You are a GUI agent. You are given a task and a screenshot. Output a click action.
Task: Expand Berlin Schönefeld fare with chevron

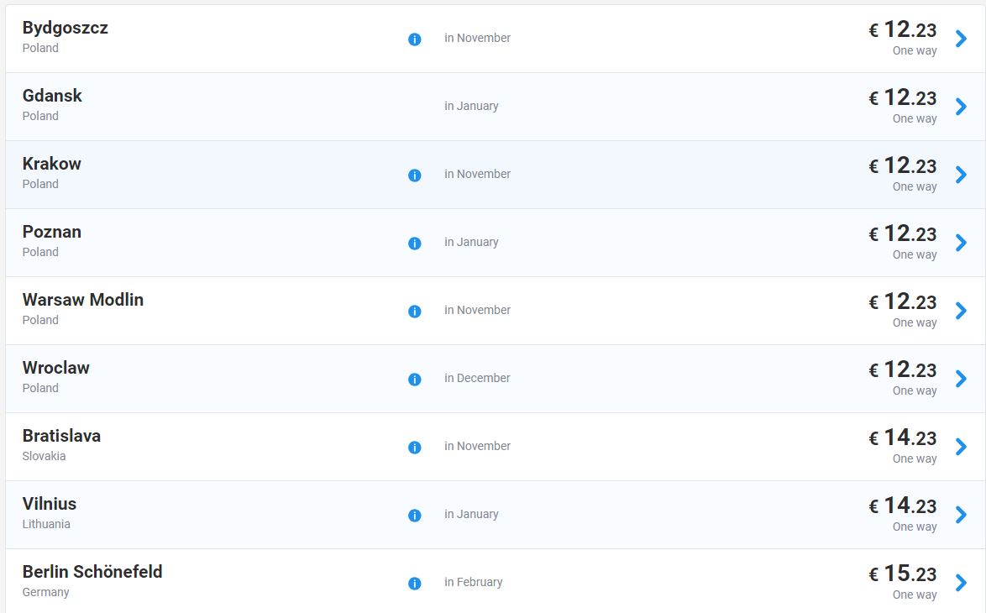coord(962,583)
